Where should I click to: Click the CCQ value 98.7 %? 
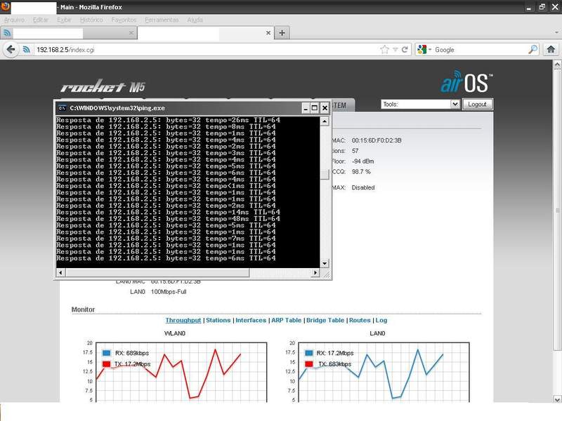(x=361, y=172)
